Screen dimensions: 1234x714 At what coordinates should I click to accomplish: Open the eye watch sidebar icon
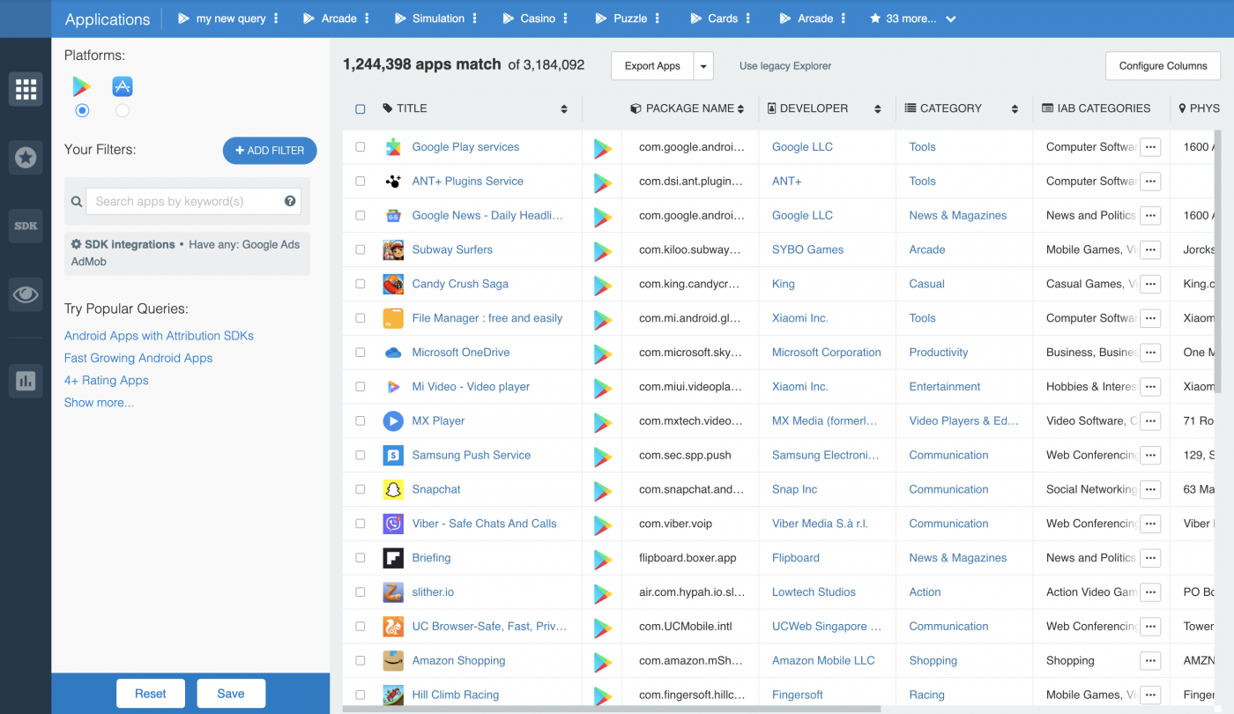[26, 294]
